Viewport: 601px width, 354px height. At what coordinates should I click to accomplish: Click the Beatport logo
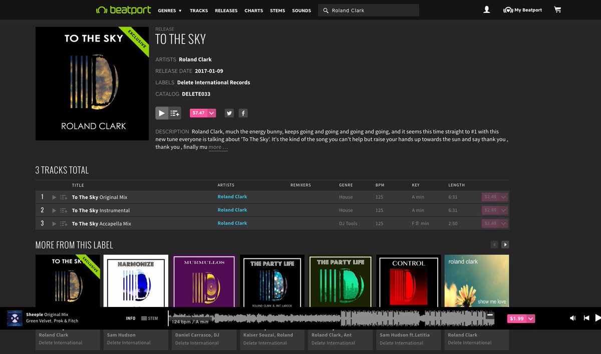[123, 10]
